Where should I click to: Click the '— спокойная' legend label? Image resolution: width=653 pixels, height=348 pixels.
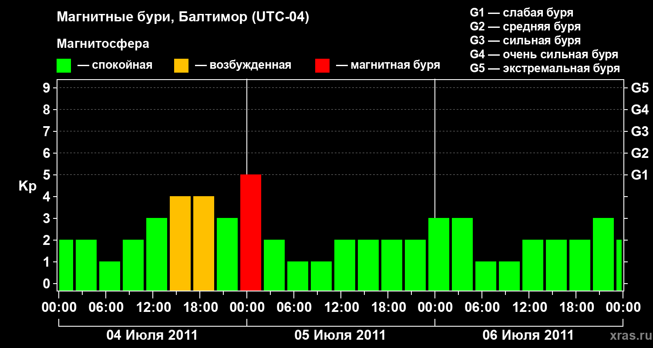pos(115,66)
